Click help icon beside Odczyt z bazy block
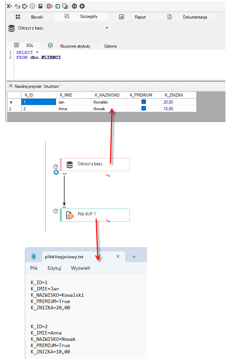Screen dimensions: 230x359 [56, 167]
